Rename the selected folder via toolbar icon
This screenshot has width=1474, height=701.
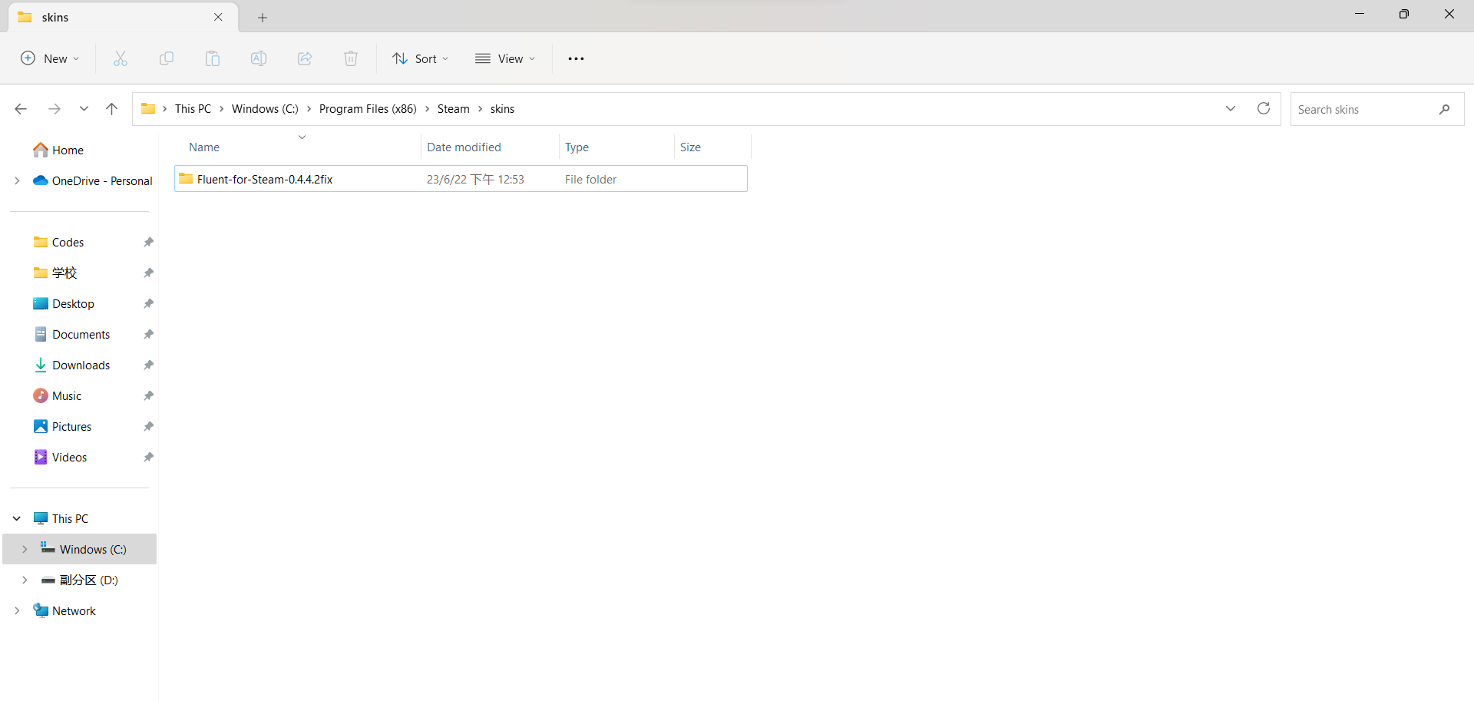point(259,58)
